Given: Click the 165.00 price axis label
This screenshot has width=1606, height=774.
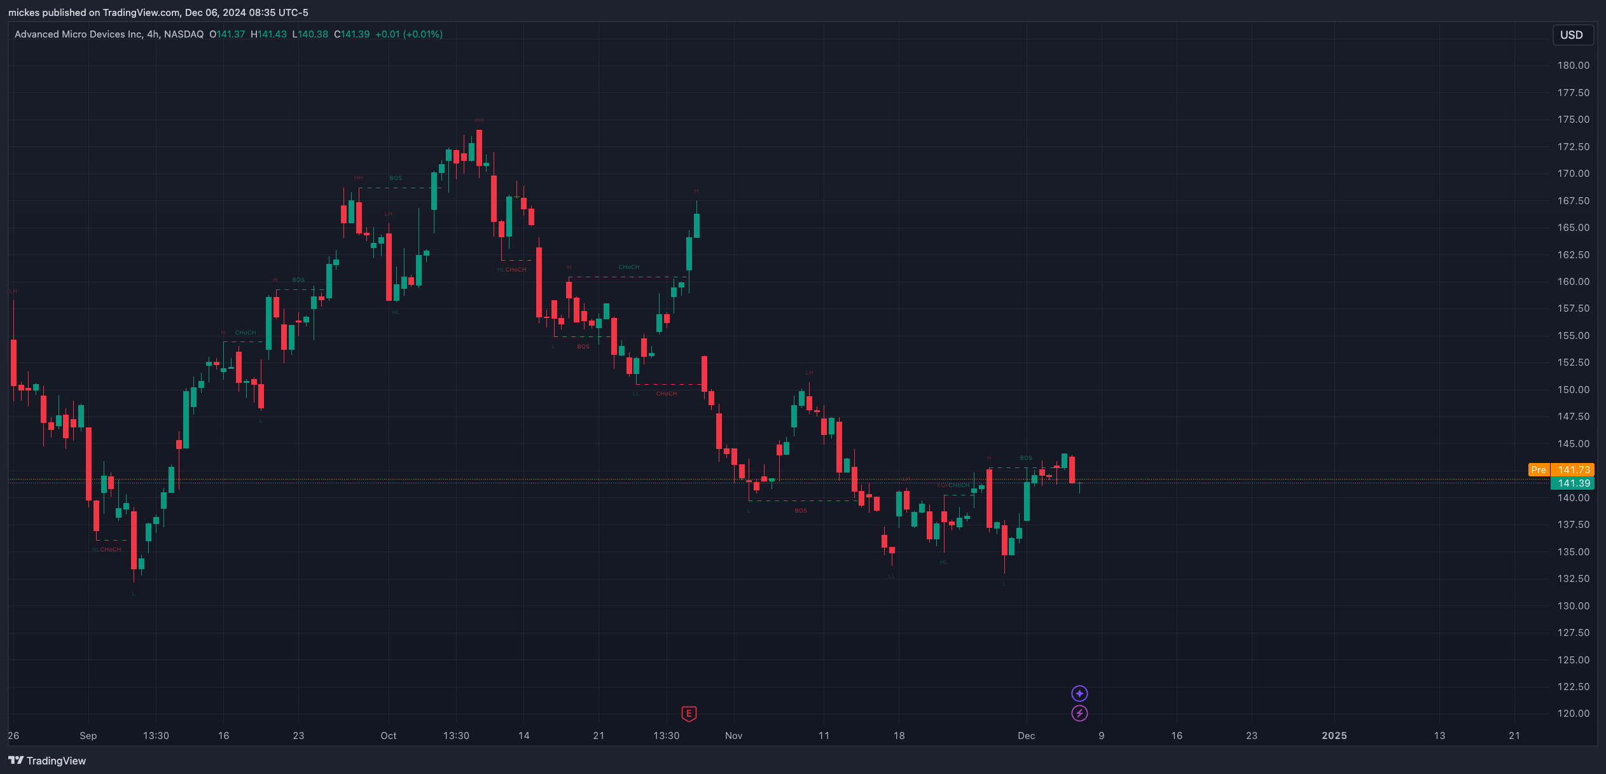Looking at the screenshot, I should pyautogui.click(x=1573, y=228).
